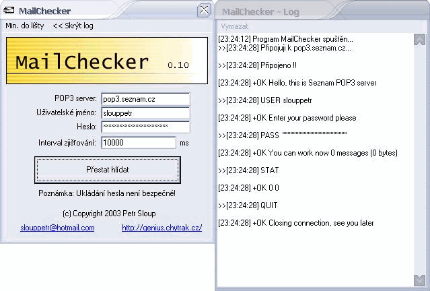Screen dimensions: 430x291
Task: Click the 'MailChecker - Log' window title
Action: coord(260,12)
